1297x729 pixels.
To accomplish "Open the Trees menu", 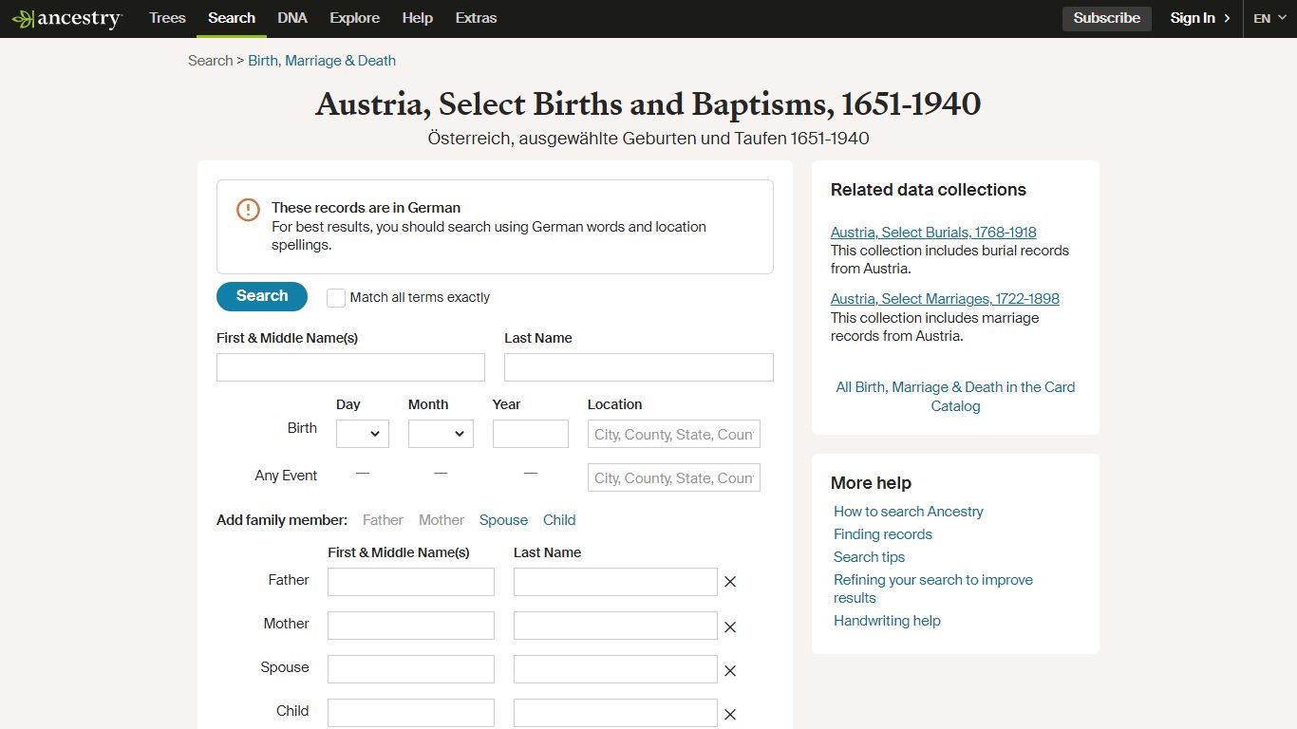I will [x=167, y=18].
